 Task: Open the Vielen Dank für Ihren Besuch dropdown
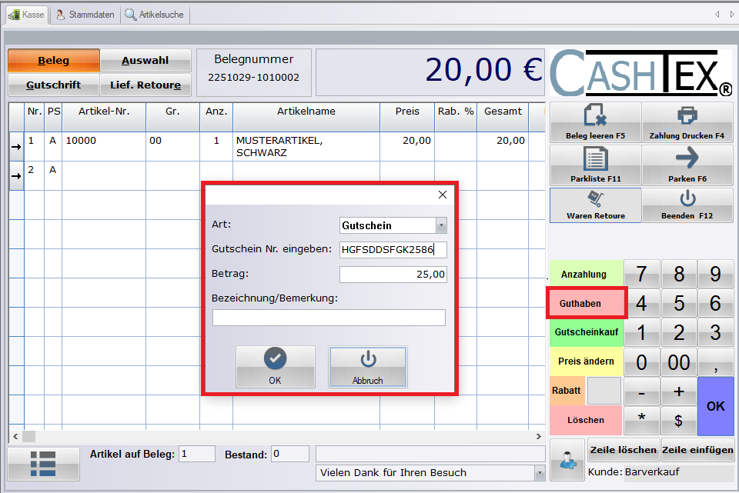click(539, 473)
